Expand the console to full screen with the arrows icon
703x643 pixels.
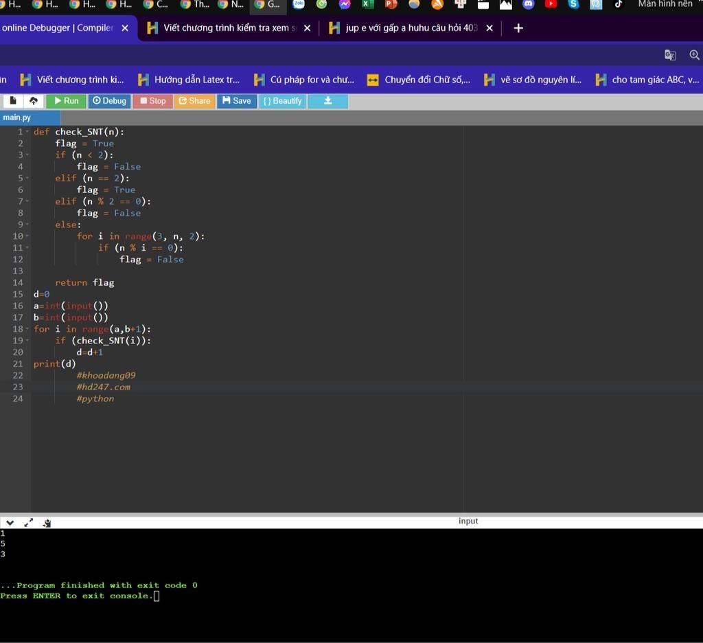pos(29,523)
